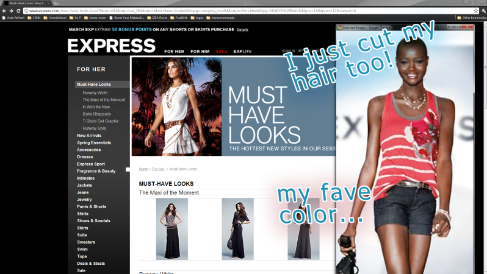
Task: Go to Deals & Steals category
Action: [x=91, y=264]
